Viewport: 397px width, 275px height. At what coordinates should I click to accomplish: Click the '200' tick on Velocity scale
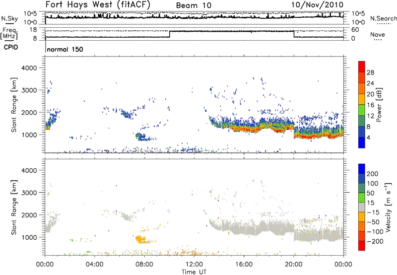(x=373, y=174)
